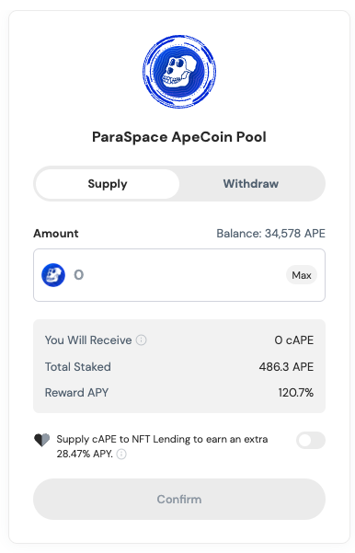Open info icon after 28.47% APY text
The height and width of the screenshot is (553, 355).
pos(121,454)
